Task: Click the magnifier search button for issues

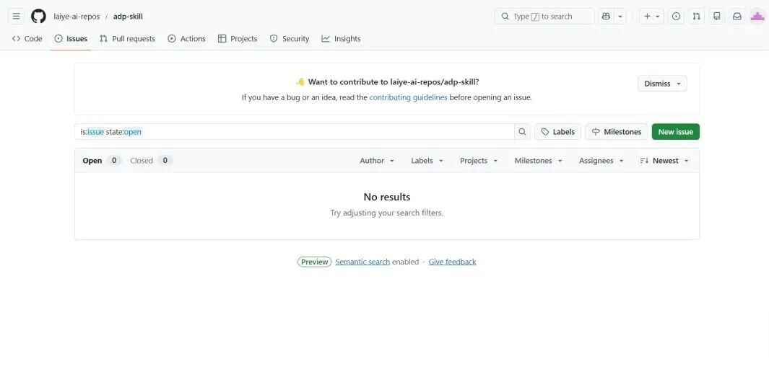Action: [x=522, y=132]
